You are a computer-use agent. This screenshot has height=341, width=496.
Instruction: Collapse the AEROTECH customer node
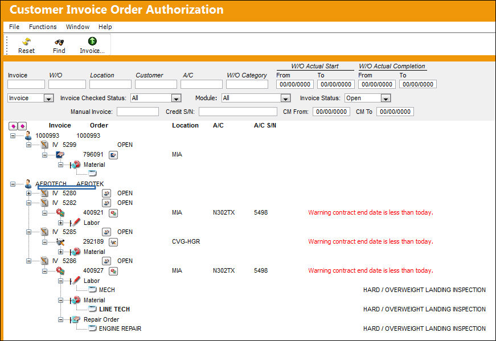tap(13, 184)
